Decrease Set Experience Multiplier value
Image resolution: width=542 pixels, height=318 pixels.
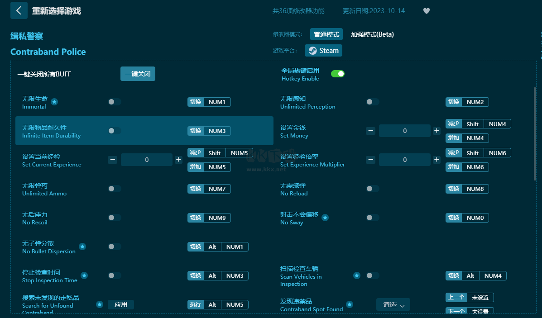click(370, 160)
